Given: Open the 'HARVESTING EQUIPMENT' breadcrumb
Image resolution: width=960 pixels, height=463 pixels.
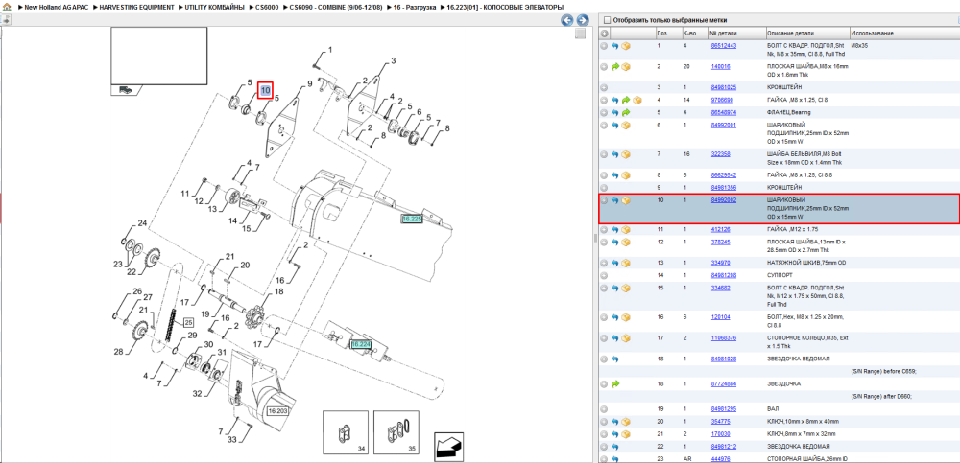Looking at the screenshot, I should (137, 7).
